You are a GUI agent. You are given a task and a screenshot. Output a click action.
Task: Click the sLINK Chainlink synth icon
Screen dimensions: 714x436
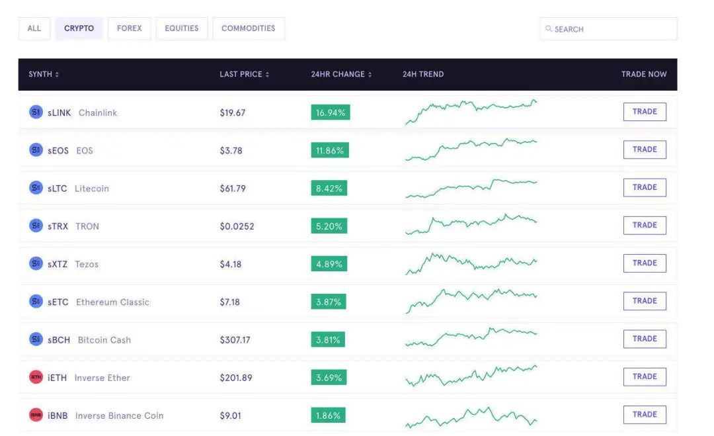[x=36, y=112]
